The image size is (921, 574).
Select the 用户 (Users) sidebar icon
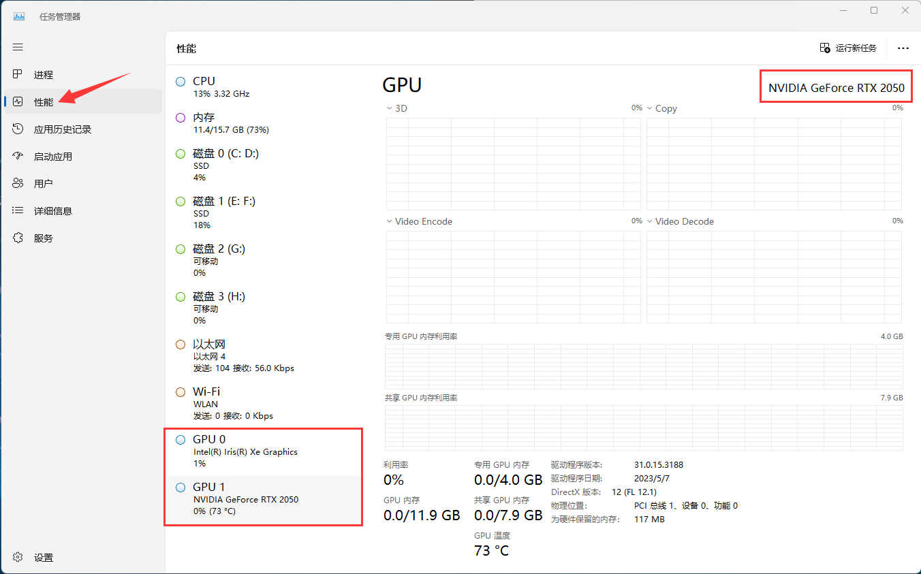[x=43, y=182]
